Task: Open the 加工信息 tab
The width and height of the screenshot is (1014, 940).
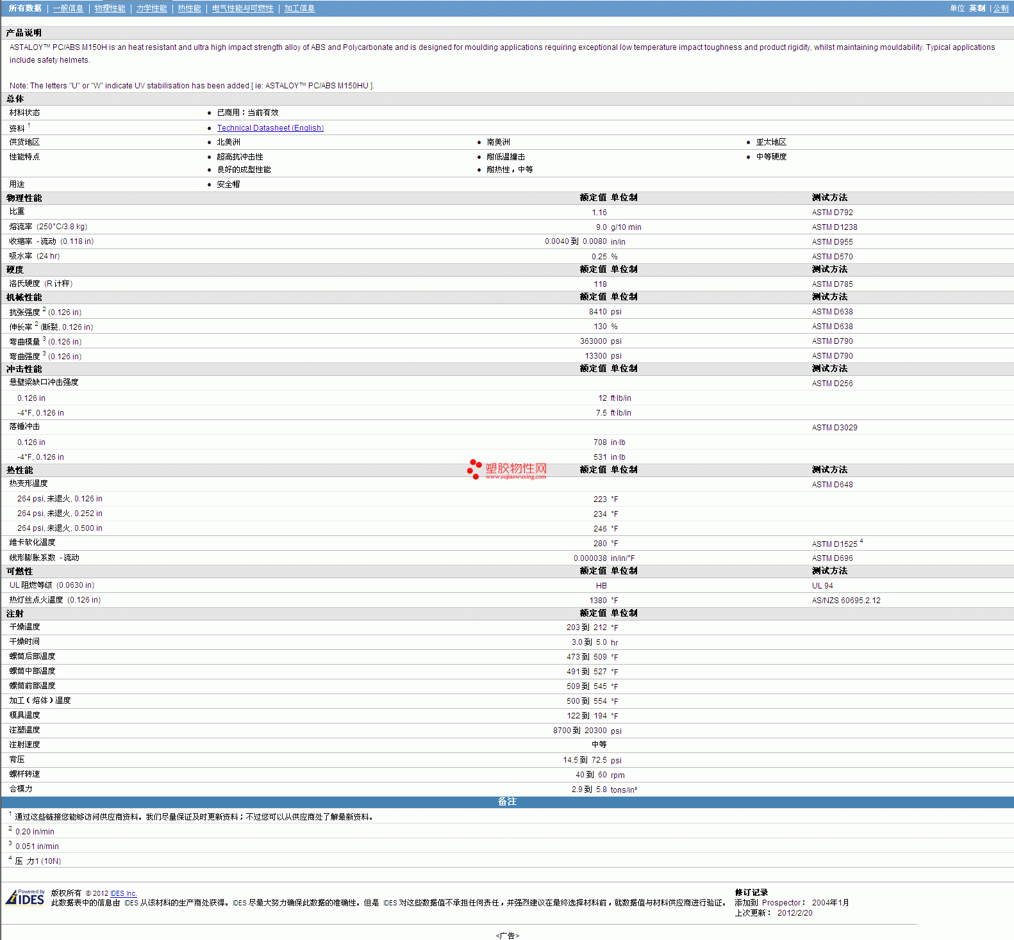Action: pyautogui.click(x=300, y=8)
